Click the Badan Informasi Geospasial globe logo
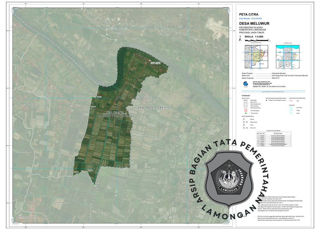Image resolution: width=323 pixels, height=233 pixels. [245, 84]
